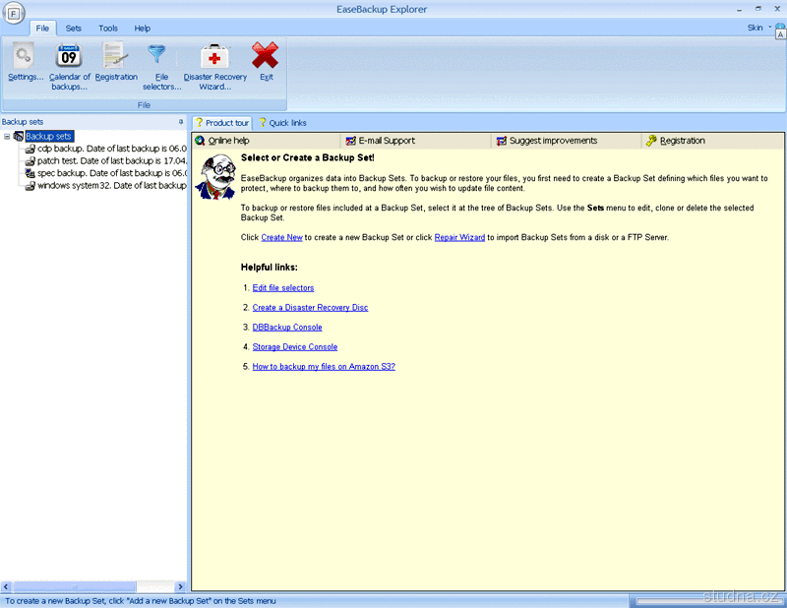Open the Edit file selectors link
Viewport: 787px width, 608px height.
point(283,287)
